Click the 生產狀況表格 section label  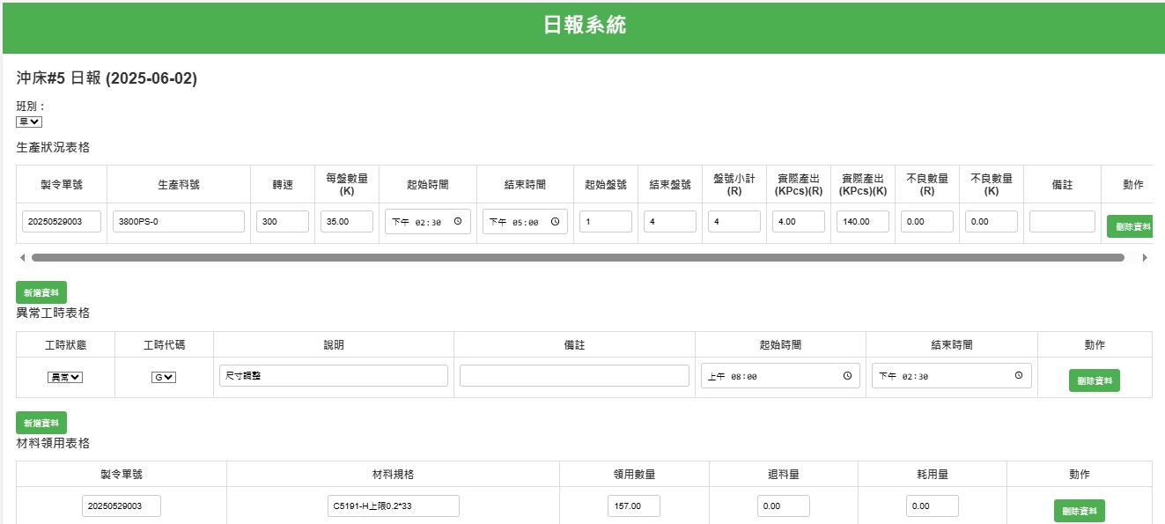point(53,147)
